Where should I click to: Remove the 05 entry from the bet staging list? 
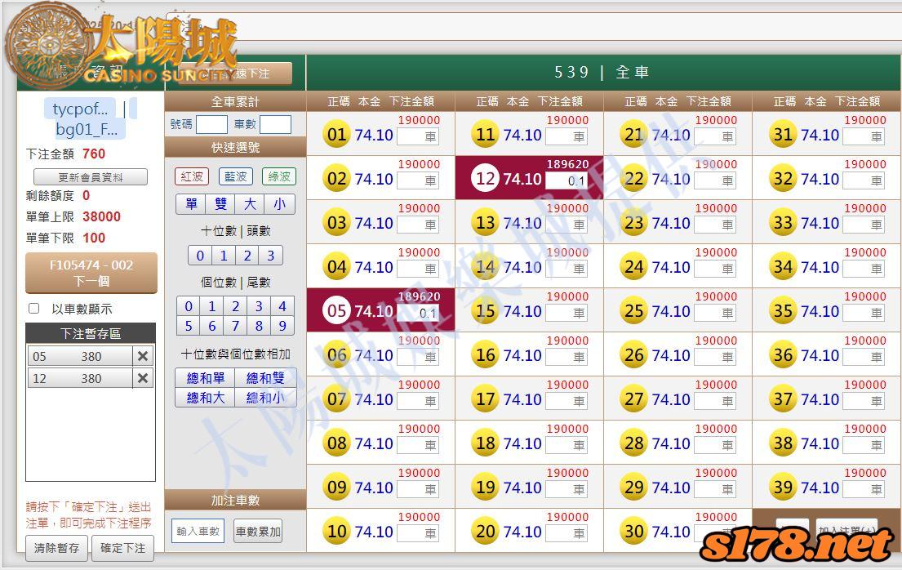143,356
